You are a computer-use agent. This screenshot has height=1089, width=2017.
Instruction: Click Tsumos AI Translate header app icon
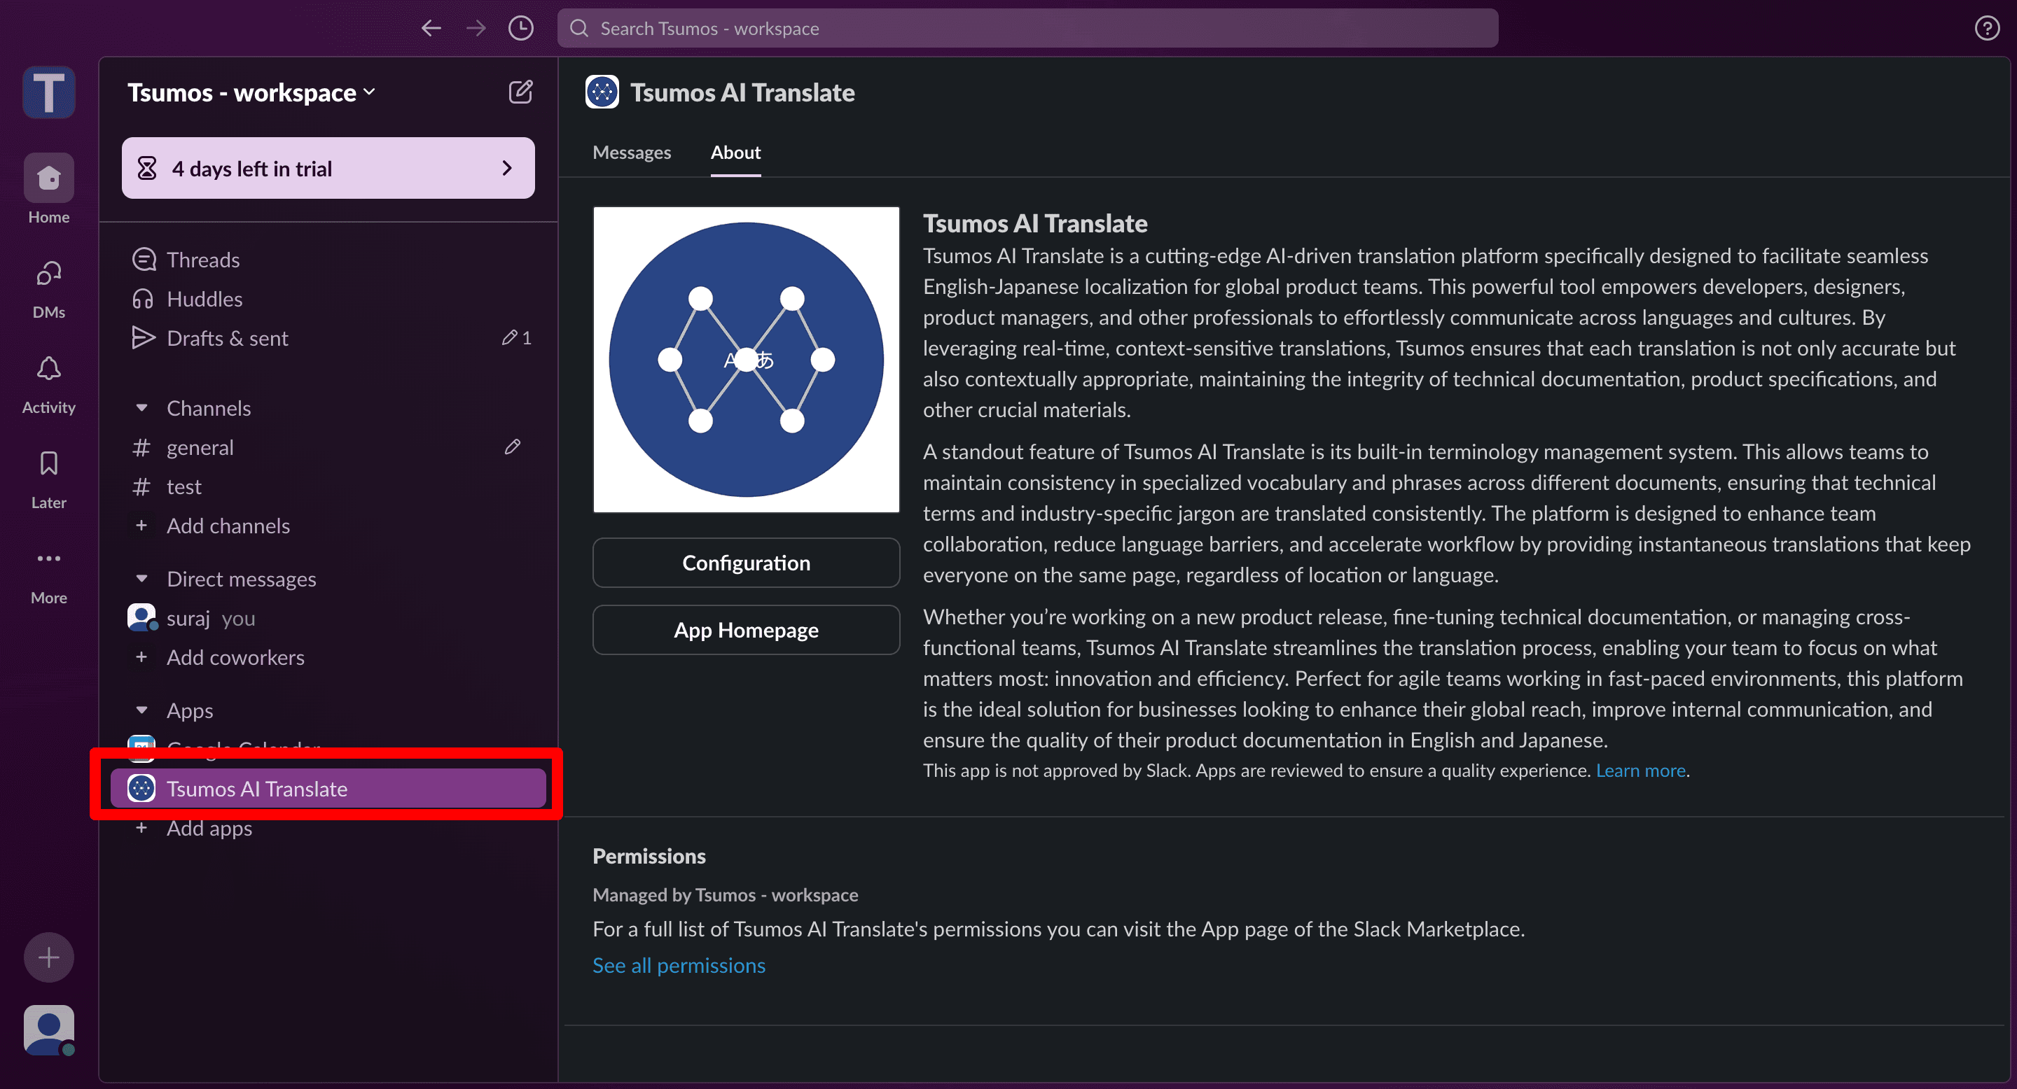pos(602,92)
